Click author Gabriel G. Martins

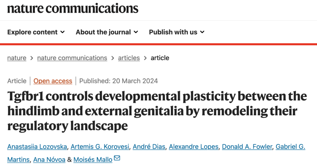(x=290, y=146)
